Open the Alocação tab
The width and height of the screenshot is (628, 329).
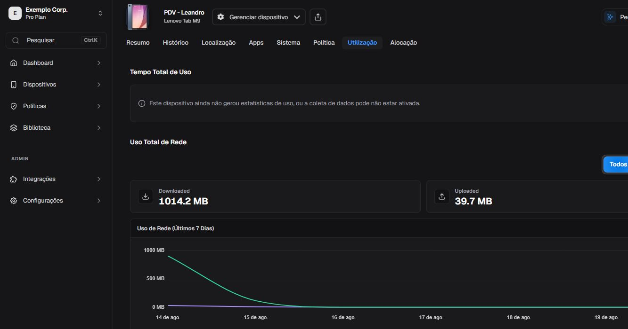[x=404, y=43]
